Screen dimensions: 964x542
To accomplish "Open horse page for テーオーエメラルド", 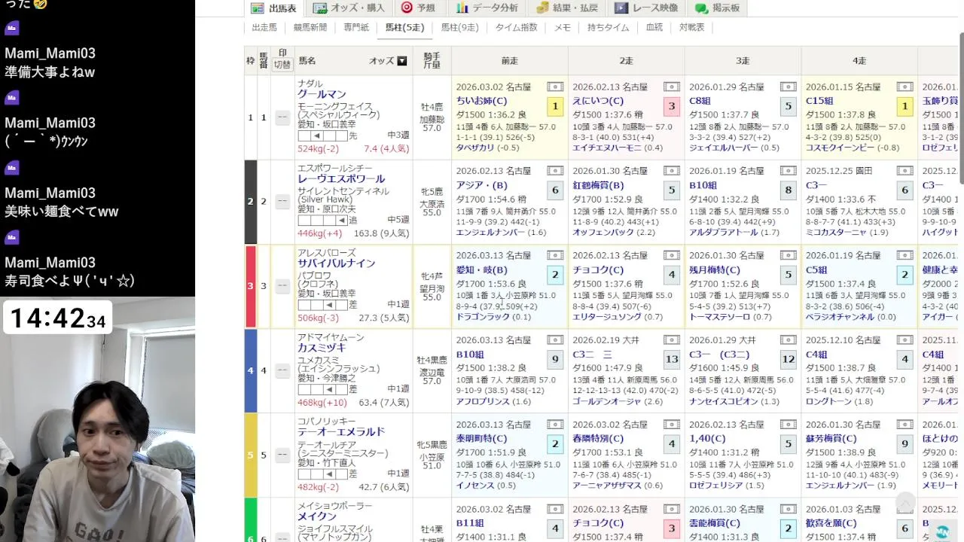I will click(341, 432).
